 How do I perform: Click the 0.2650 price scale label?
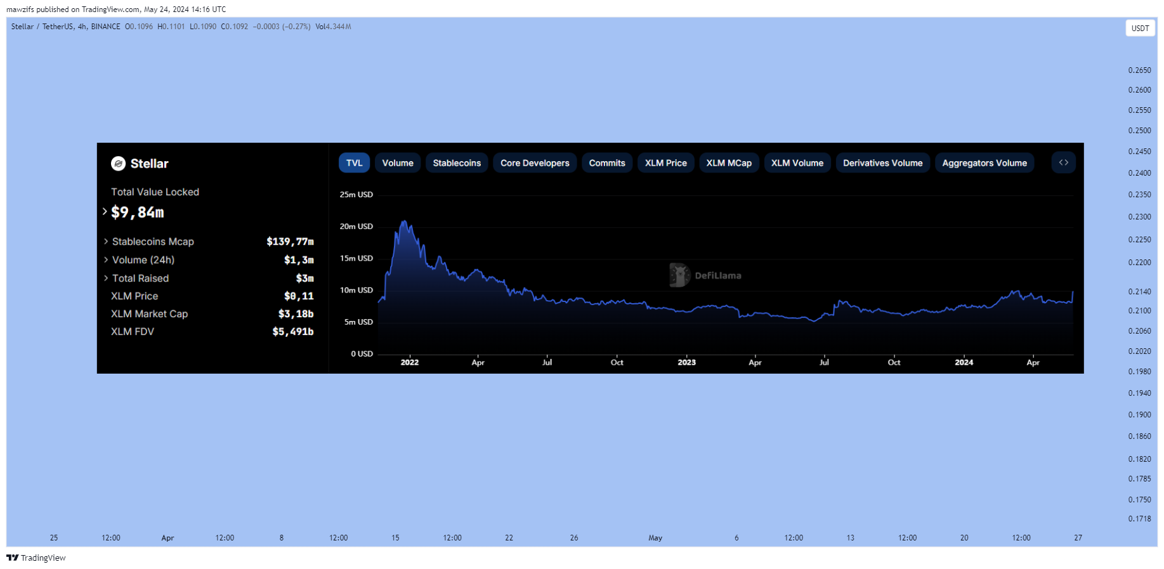(1139, 70)
